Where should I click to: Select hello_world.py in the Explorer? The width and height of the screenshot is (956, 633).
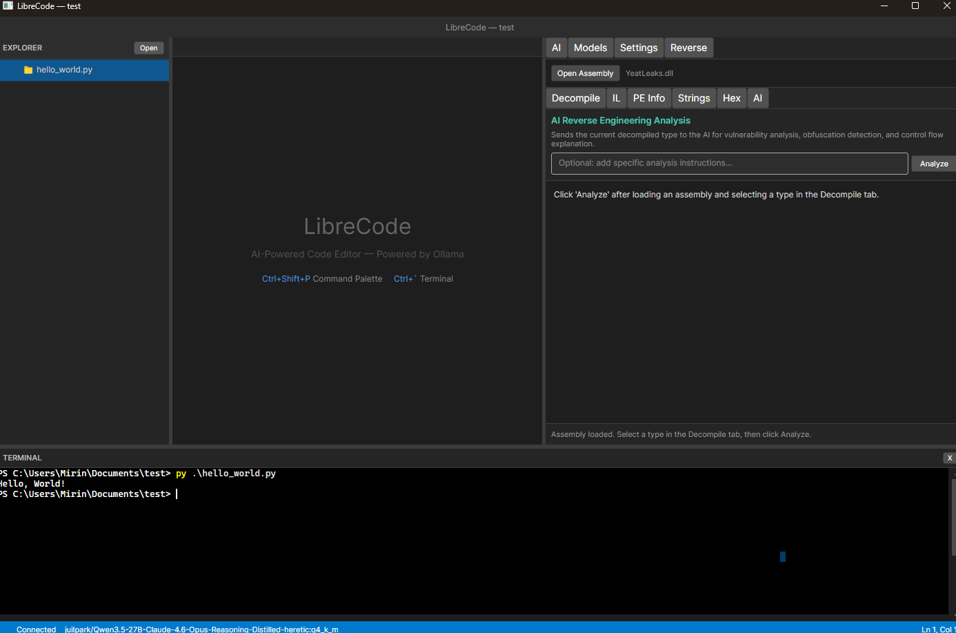(84, 70)
